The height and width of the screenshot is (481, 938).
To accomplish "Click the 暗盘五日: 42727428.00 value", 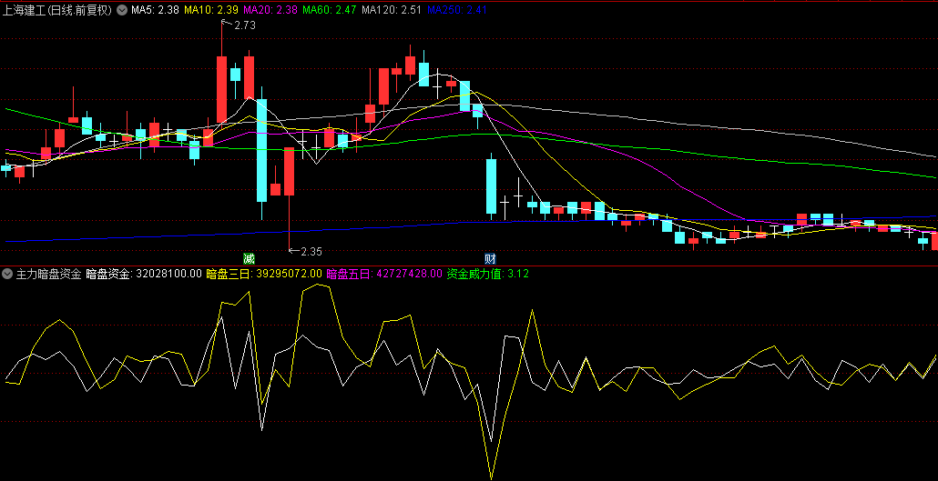I will tap(384, 275).
